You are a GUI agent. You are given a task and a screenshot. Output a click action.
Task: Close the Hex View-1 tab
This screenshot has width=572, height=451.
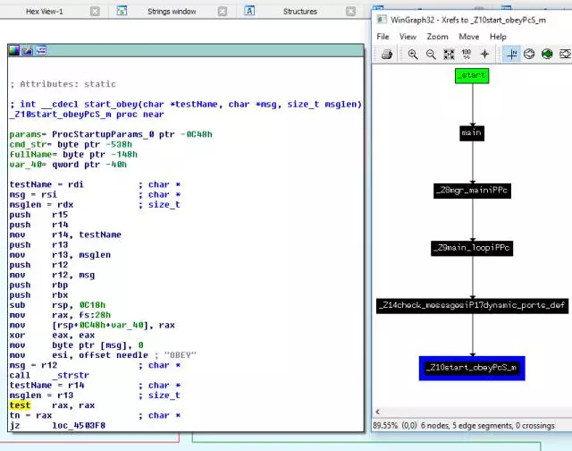tap(96, 12)
